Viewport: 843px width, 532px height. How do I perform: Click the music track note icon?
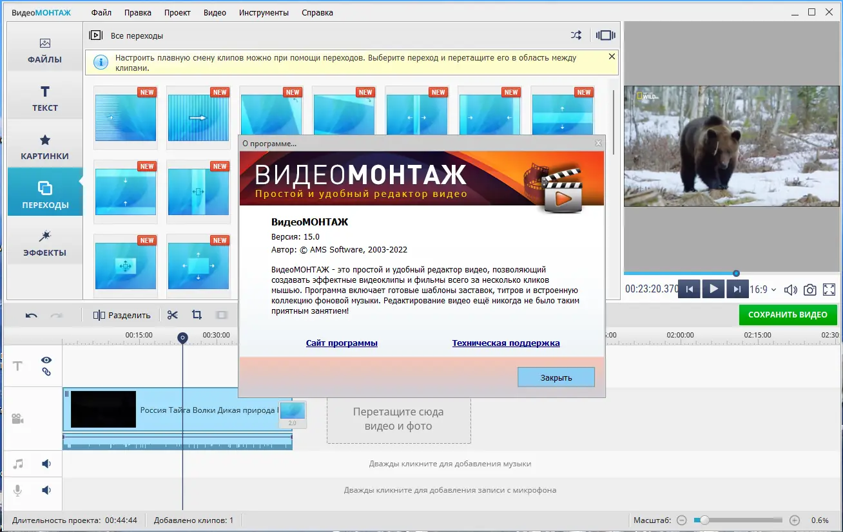18,464
